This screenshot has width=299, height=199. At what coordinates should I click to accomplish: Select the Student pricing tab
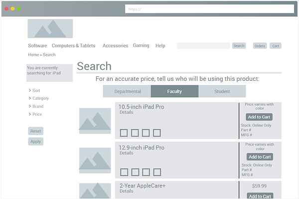tap(222, 91)
